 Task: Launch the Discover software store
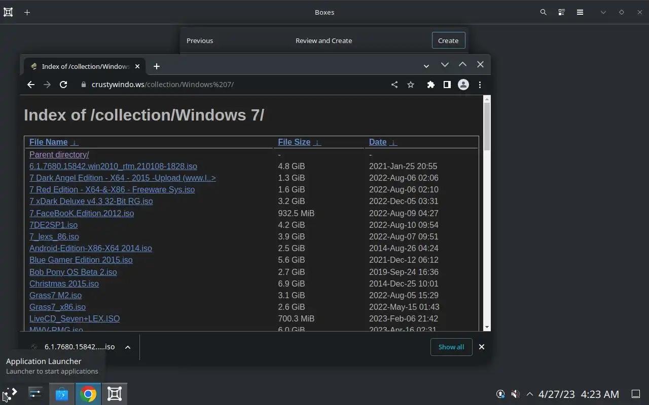click(x=62, y=393)
